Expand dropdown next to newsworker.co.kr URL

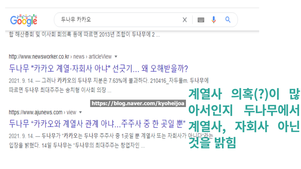116,57
